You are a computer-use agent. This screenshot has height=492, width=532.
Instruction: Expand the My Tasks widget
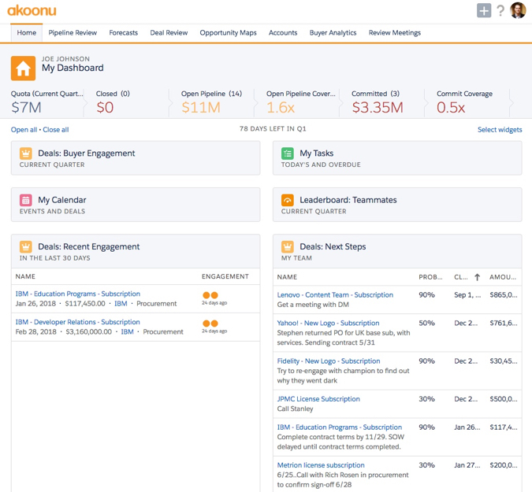point(397,158)
